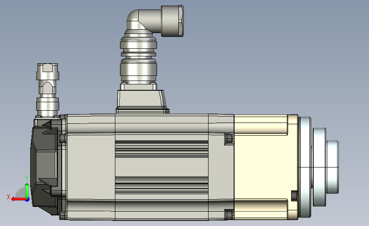Click the red X axis arrow of triad
Image resolution: width=369 pixels, height=226 pixels.
coord(19,199)
